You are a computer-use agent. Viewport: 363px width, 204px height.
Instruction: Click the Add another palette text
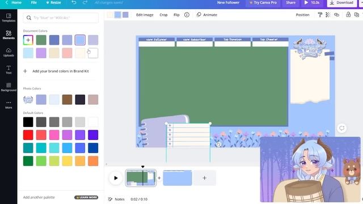[39, 197]
